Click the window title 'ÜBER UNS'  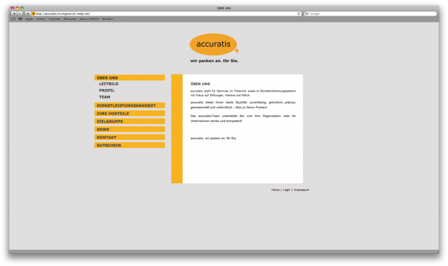tap(224, 8)
